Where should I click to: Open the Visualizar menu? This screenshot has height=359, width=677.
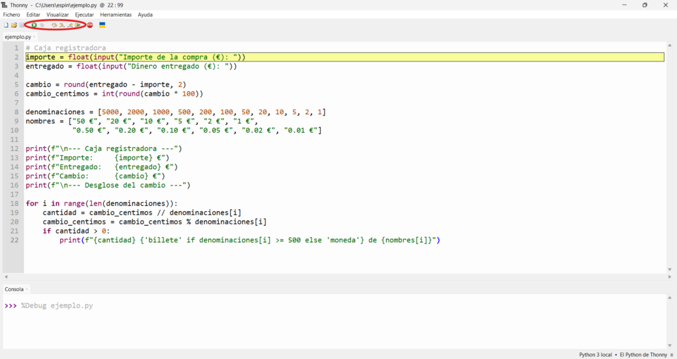[58, 15]
